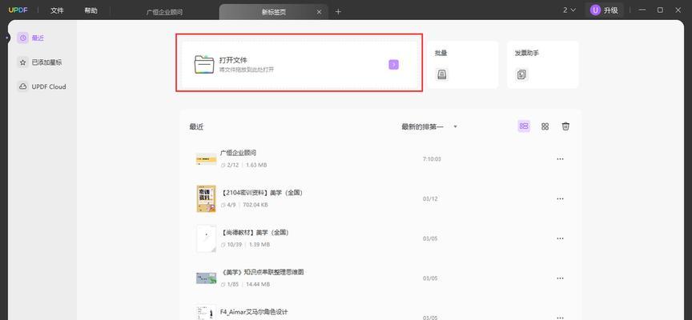This screenshot has height=320, width=692.
Task: Close the 新标签页 tab with its X
Action: tap(319, 12)
